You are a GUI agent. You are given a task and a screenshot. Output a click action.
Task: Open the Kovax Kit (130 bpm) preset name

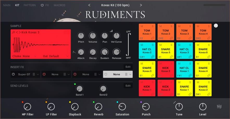point(115,5)
